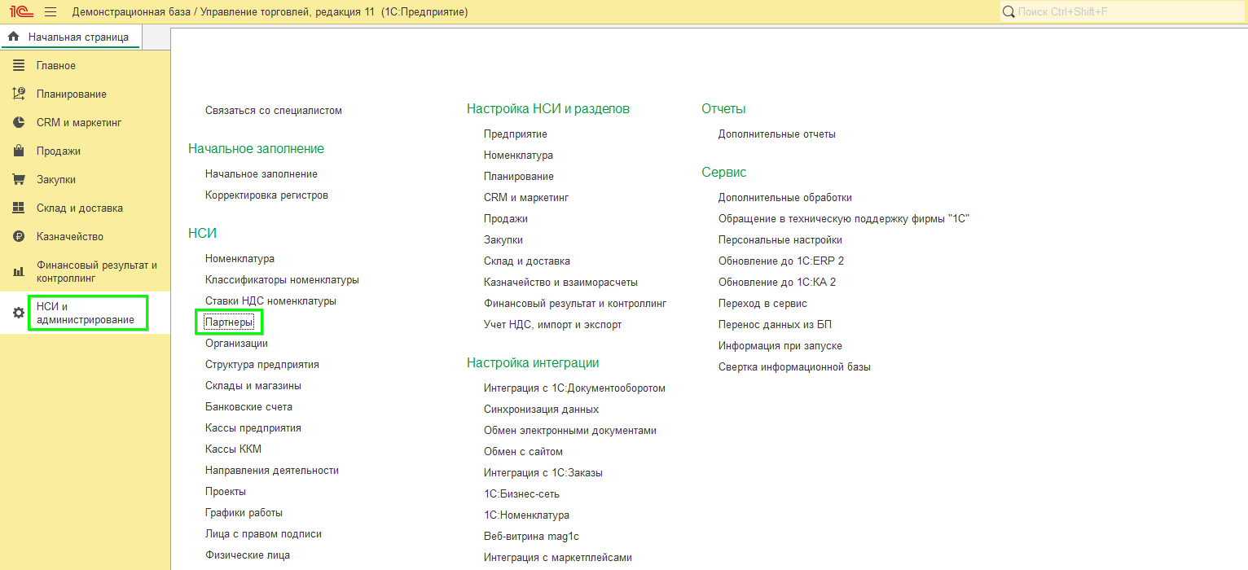This screenshot has height=570, width=1248.
Task: Click the Продажи shopping bag icon
Action: tap(19, 151)
